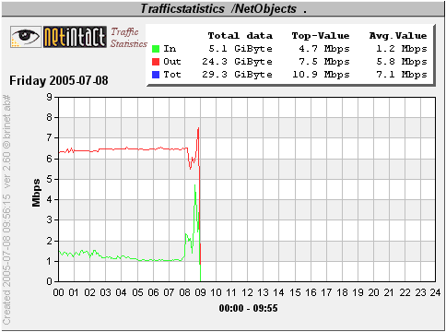This screenshot has width=446, height=332.
Task: Click the Trafficstatistics /NetObjects title bar
Action: [x=223, y=8]
